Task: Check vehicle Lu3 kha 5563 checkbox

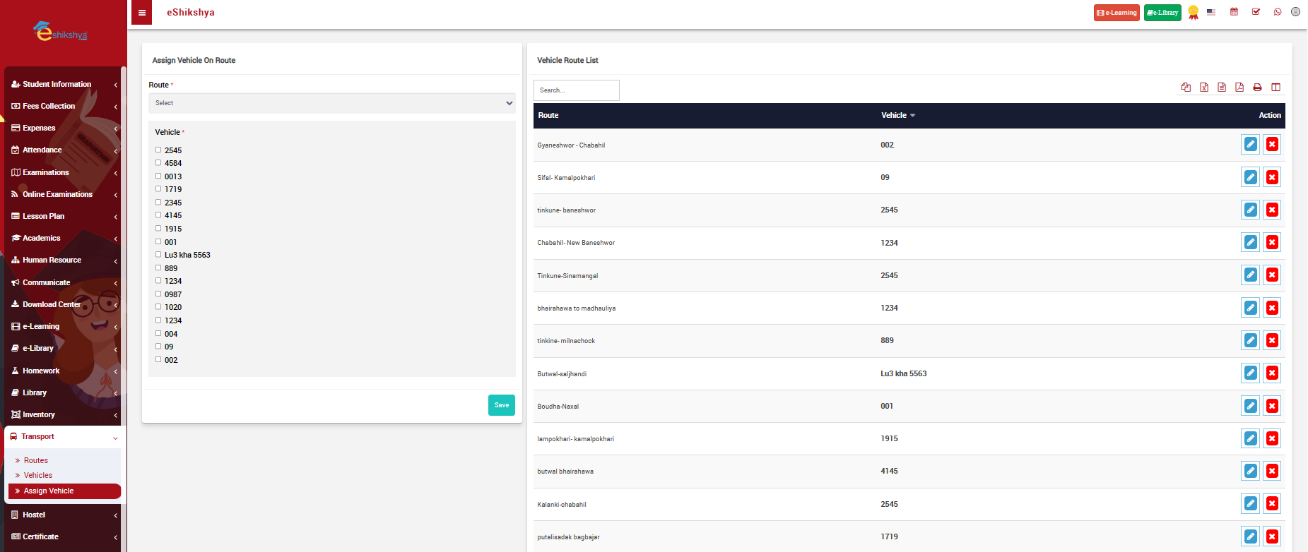Action: pos(158,255)
